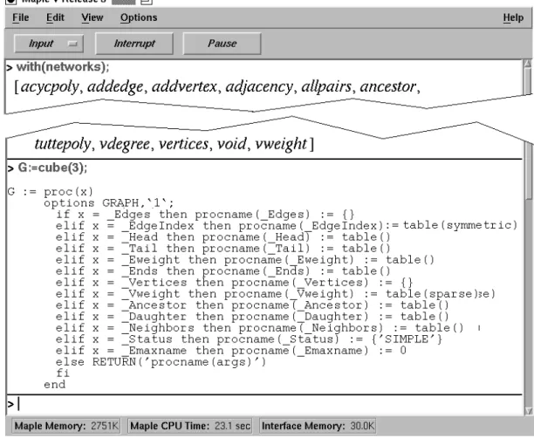Click the line testing _Edges
Viewport: 534px width, 438px height.
coord(205,215)
